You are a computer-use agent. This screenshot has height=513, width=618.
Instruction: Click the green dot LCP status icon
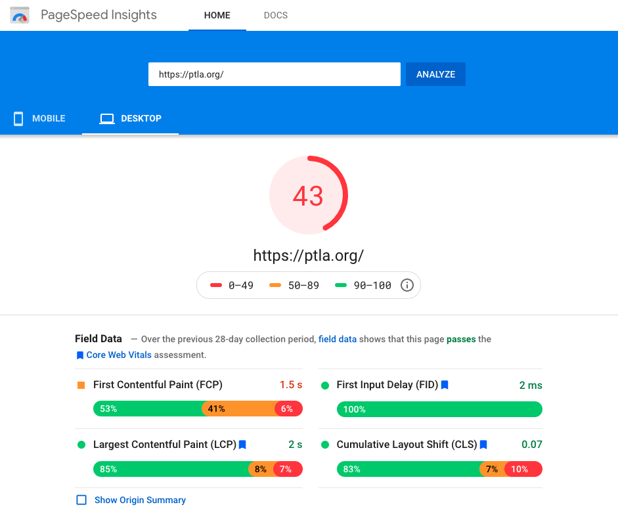(x=81, y=445)
